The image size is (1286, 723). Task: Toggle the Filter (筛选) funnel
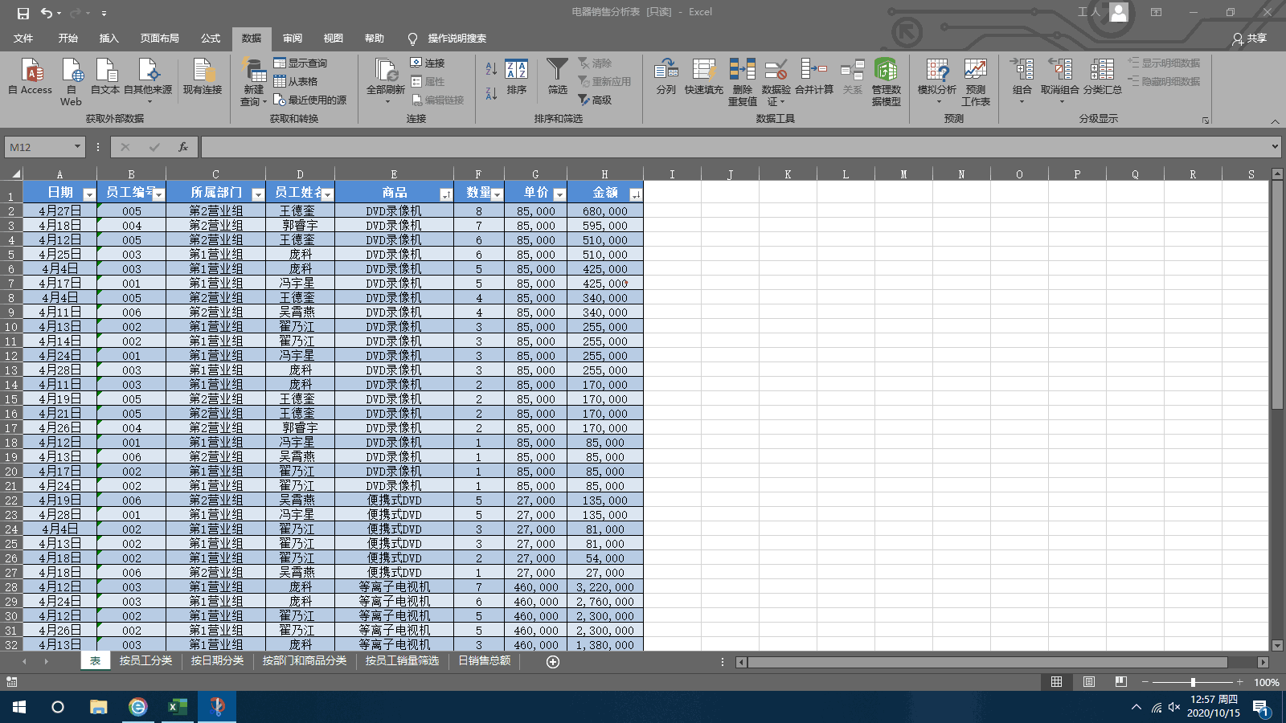point(557,78)
